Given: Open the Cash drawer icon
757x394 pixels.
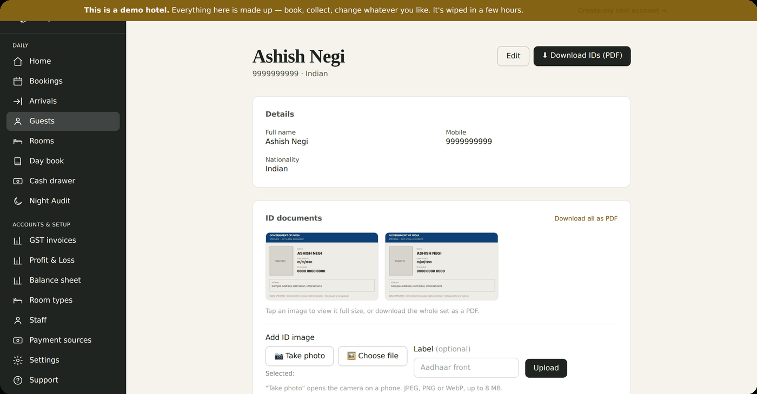Looking at the screenshot, I should (18, 181).
